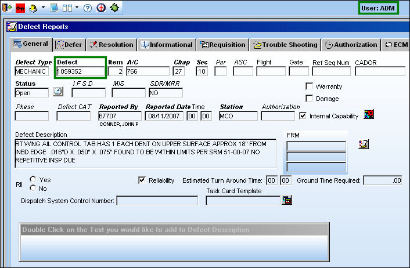Click the notes icon beside FRM

[364, 144]
